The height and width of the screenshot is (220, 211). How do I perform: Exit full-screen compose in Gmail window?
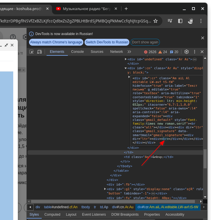pos(6,45)
